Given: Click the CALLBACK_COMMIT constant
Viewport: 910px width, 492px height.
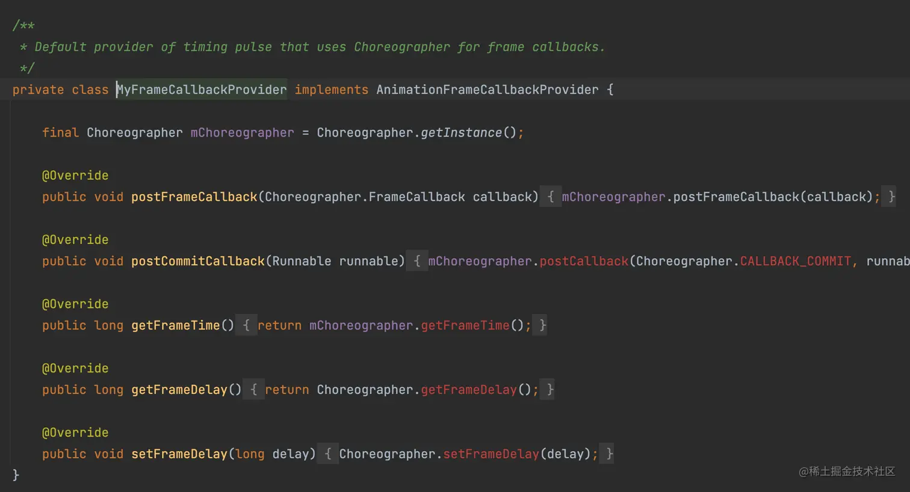Looking at the screenshot, I should pos(796,261).
